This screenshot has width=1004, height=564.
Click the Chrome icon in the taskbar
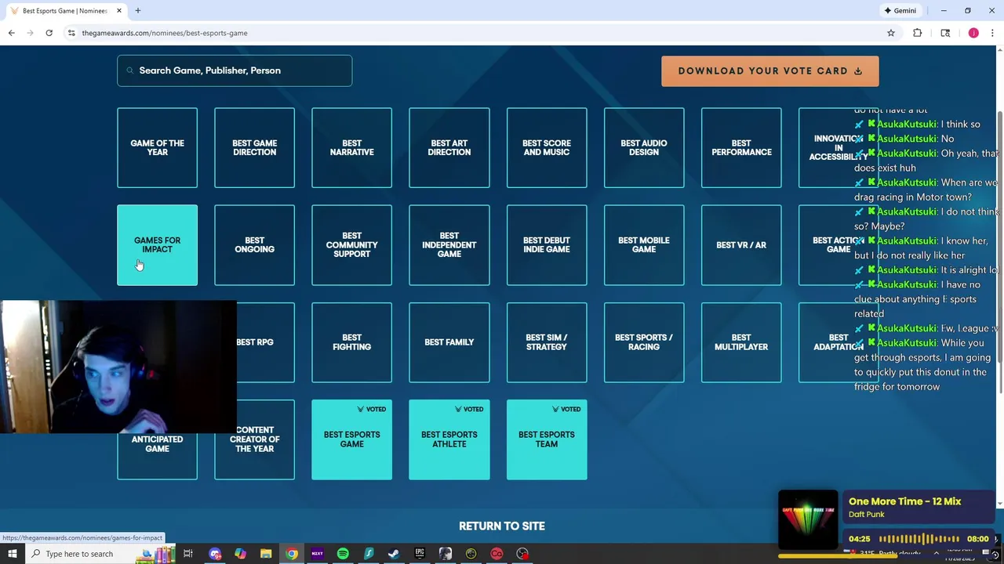coord(292,554)
